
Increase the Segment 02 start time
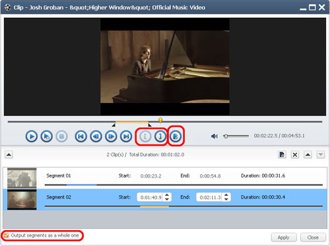[x=167, y=195]
